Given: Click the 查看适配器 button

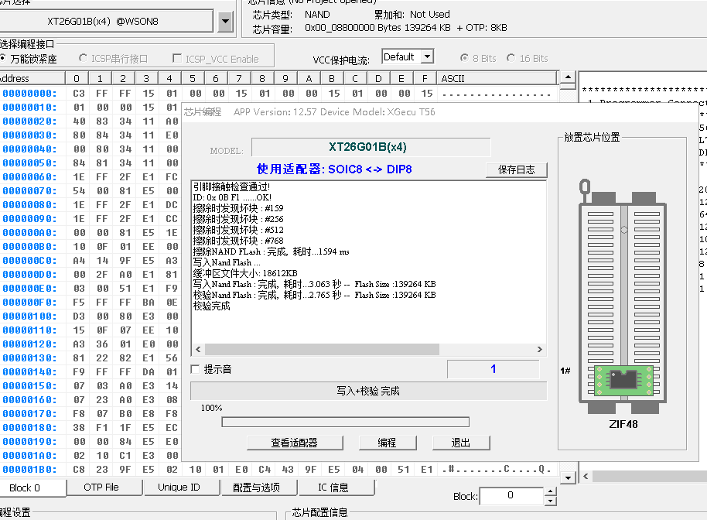Looking at the screenshot, I should (x=294, y=443).
